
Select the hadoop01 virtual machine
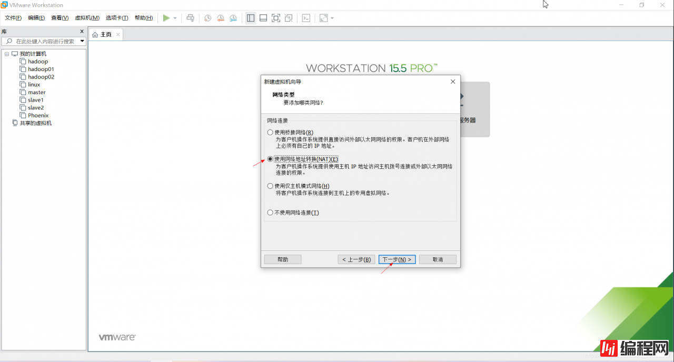(41, 69)
